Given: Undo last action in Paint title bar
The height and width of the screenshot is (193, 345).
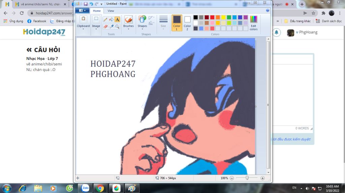Looking at the screenshot, I should pos(91,4).
